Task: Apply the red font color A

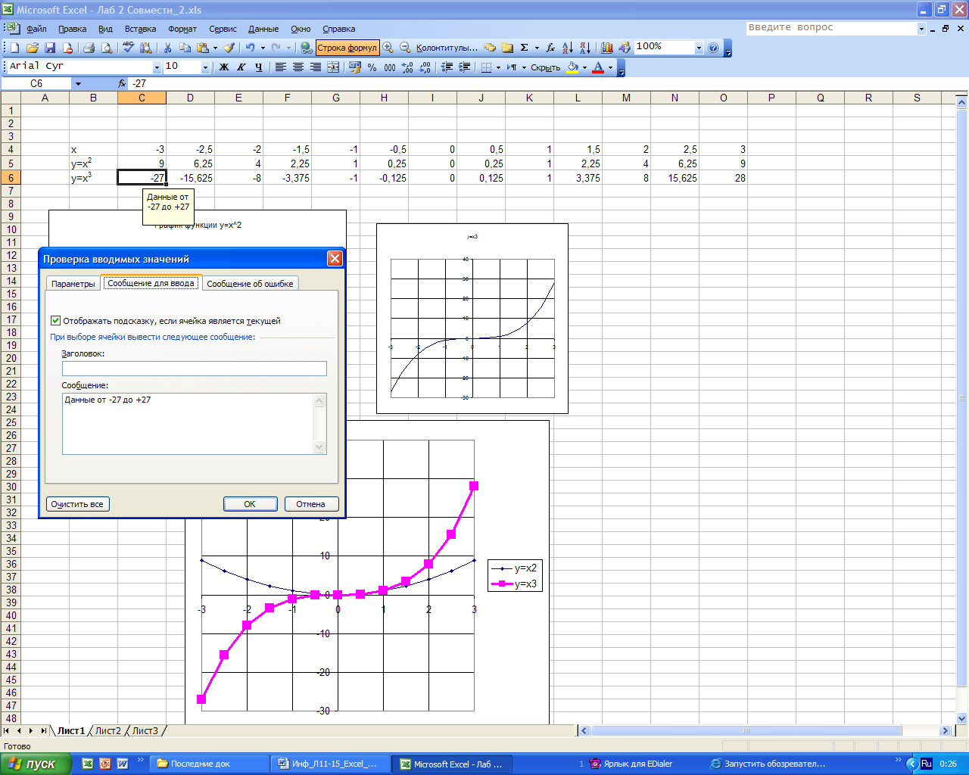Action: [598, 67]
